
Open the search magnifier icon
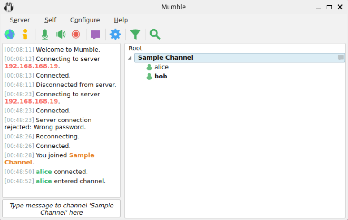tap(155, 35)
